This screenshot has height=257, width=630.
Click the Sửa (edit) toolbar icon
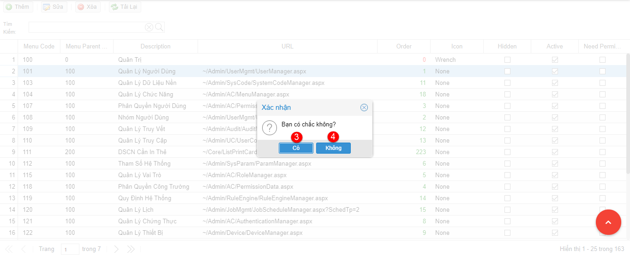tap(46, 7)
